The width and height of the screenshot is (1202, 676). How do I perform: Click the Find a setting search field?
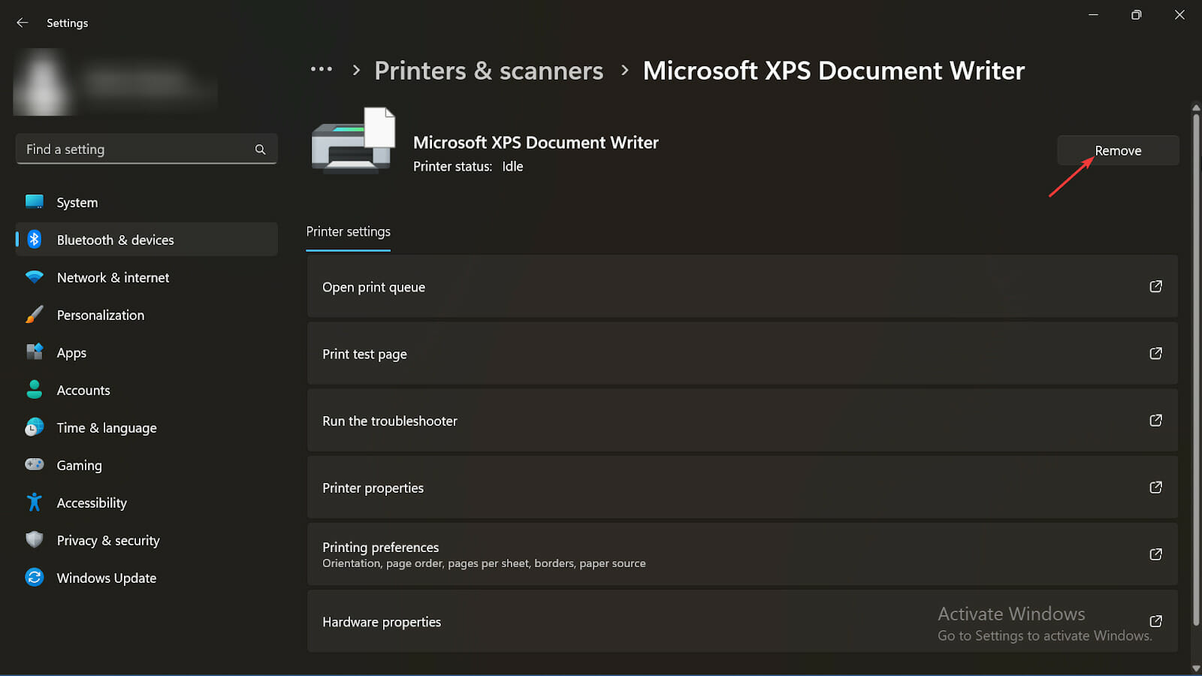tap(146, 149)
